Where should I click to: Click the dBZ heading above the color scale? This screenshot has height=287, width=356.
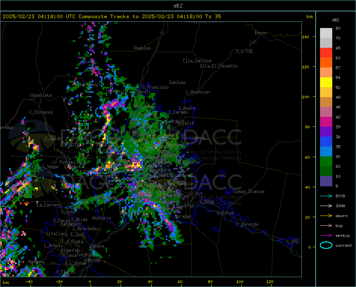pyautogui.click(x=335, y=20)
